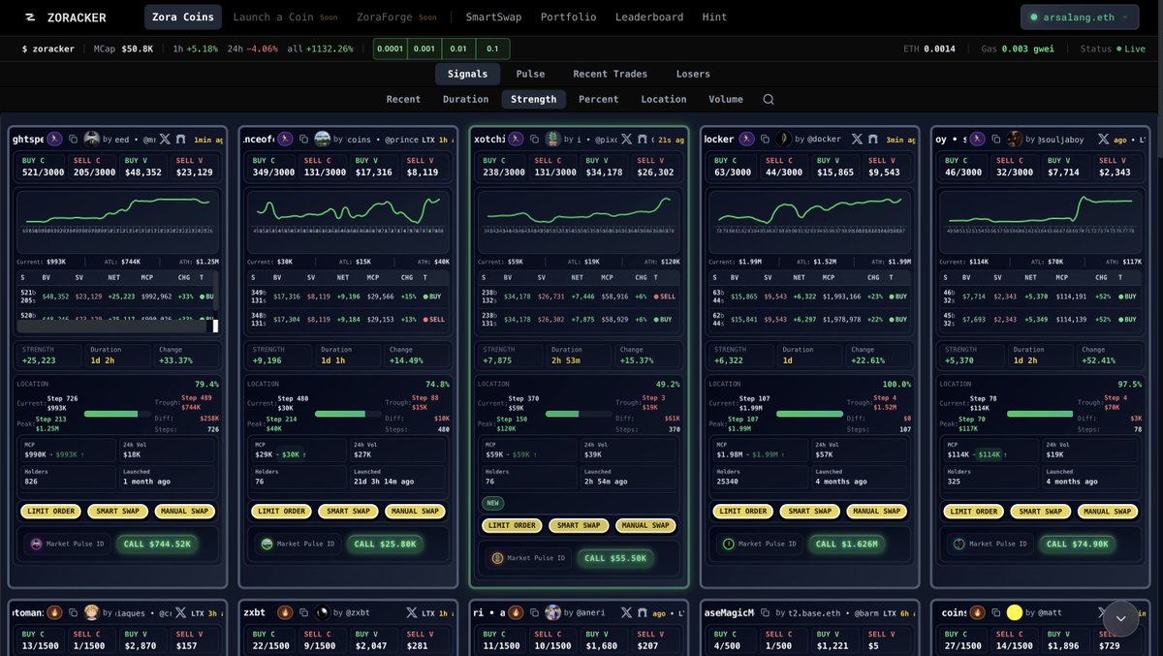Screen dimensions: 1163x656
Task: Switch to the Signals tab
Action: [468, 74]
